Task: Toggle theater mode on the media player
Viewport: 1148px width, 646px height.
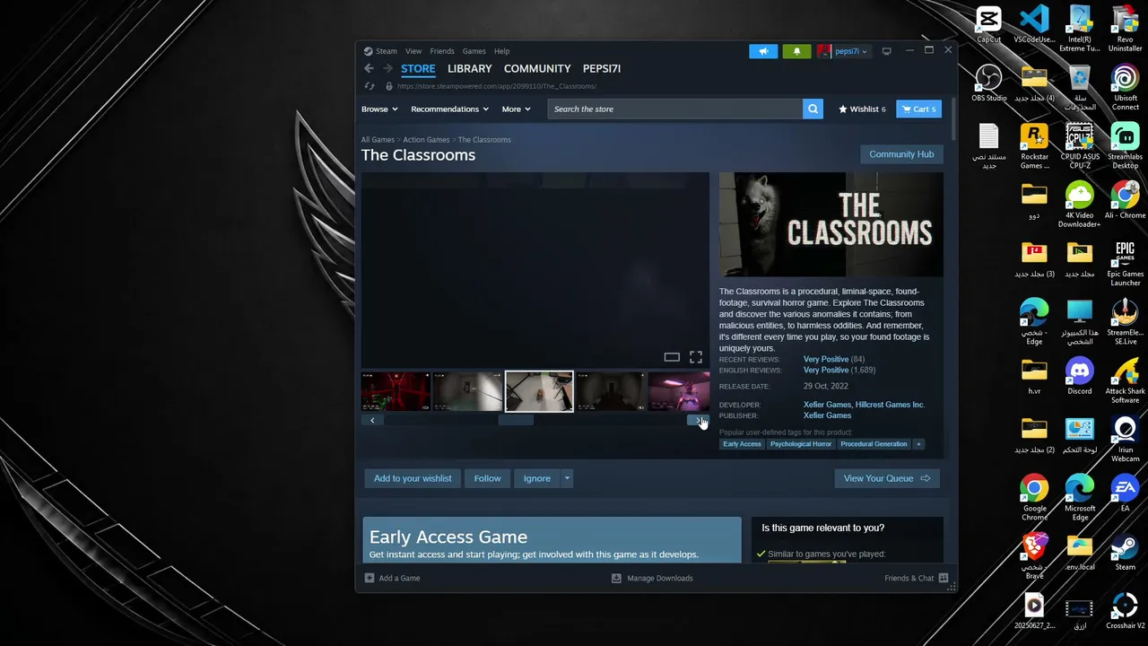Action: coord(672,357)
